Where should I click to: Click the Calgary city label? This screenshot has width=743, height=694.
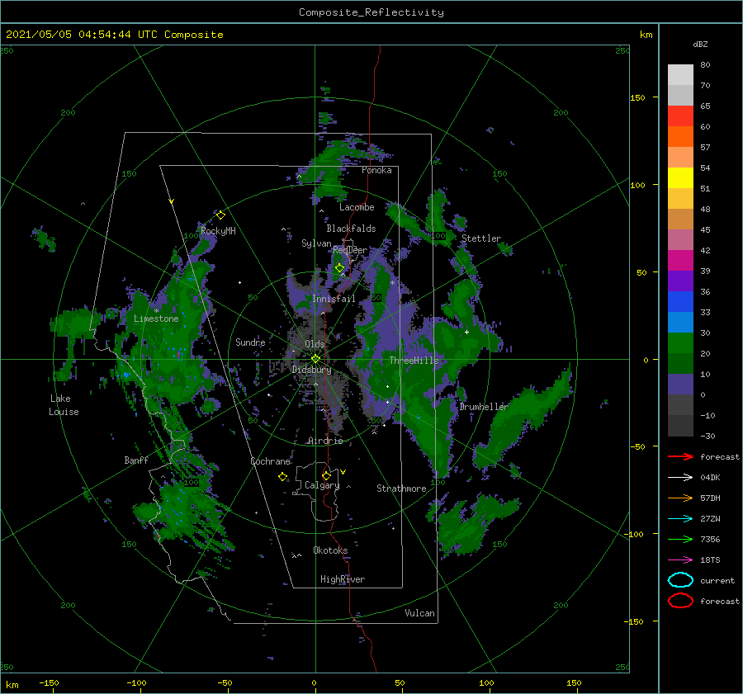(x=322, y=485)
